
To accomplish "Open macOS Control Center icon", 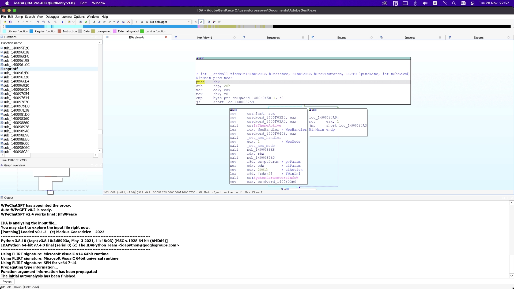I will (473, 3).
